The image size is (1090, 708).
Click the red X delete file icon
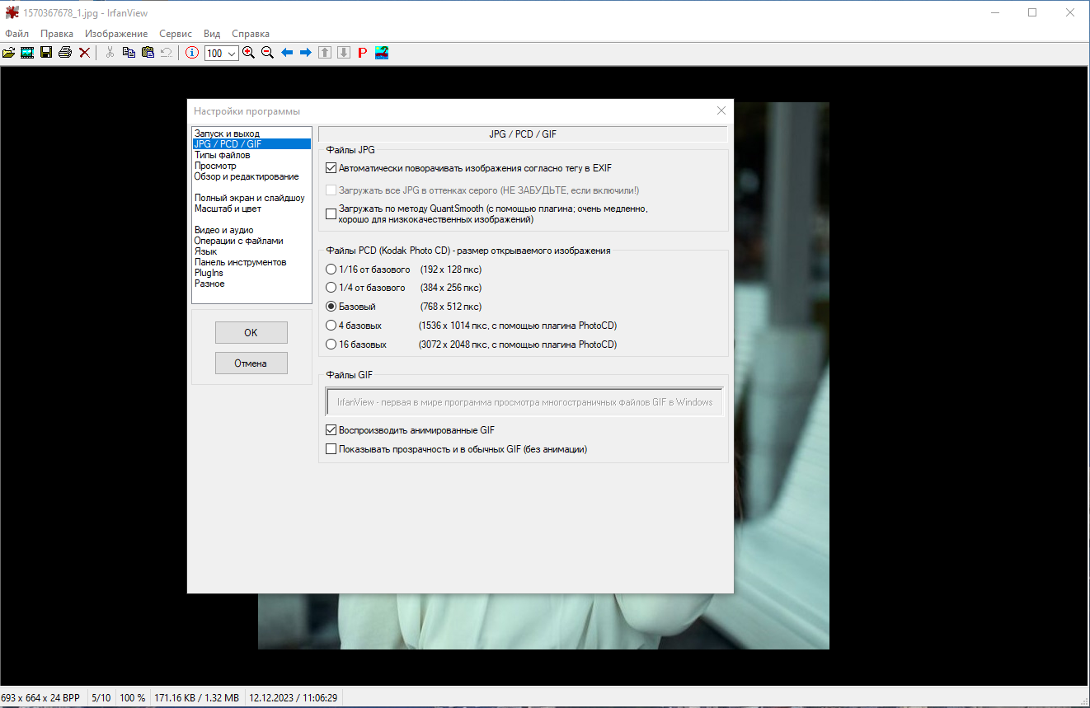(84, 53)
